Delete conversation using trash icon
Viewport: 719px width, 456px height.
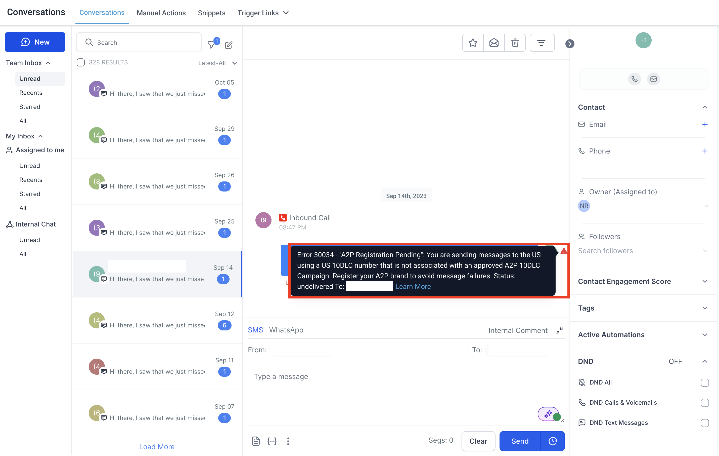[x=515, y=43]
